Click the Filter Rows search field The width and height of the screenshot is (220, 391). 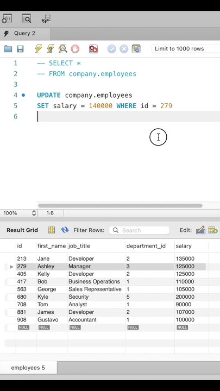coord(139,230)
